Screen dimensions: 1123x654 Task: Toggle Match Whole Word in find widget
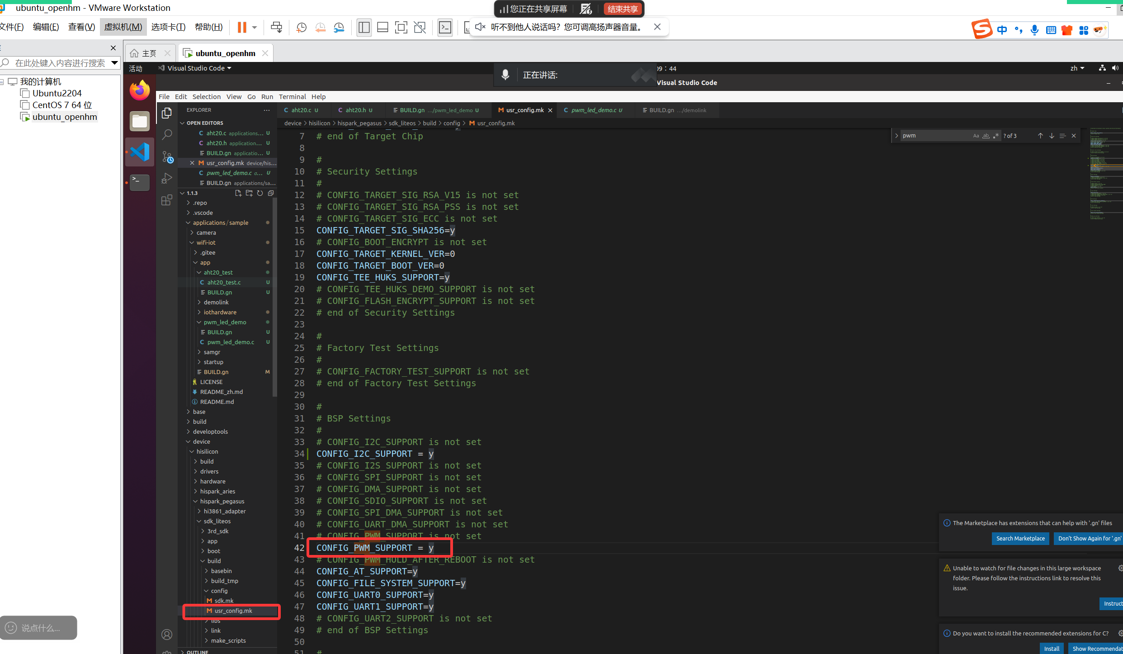(986, 136)
